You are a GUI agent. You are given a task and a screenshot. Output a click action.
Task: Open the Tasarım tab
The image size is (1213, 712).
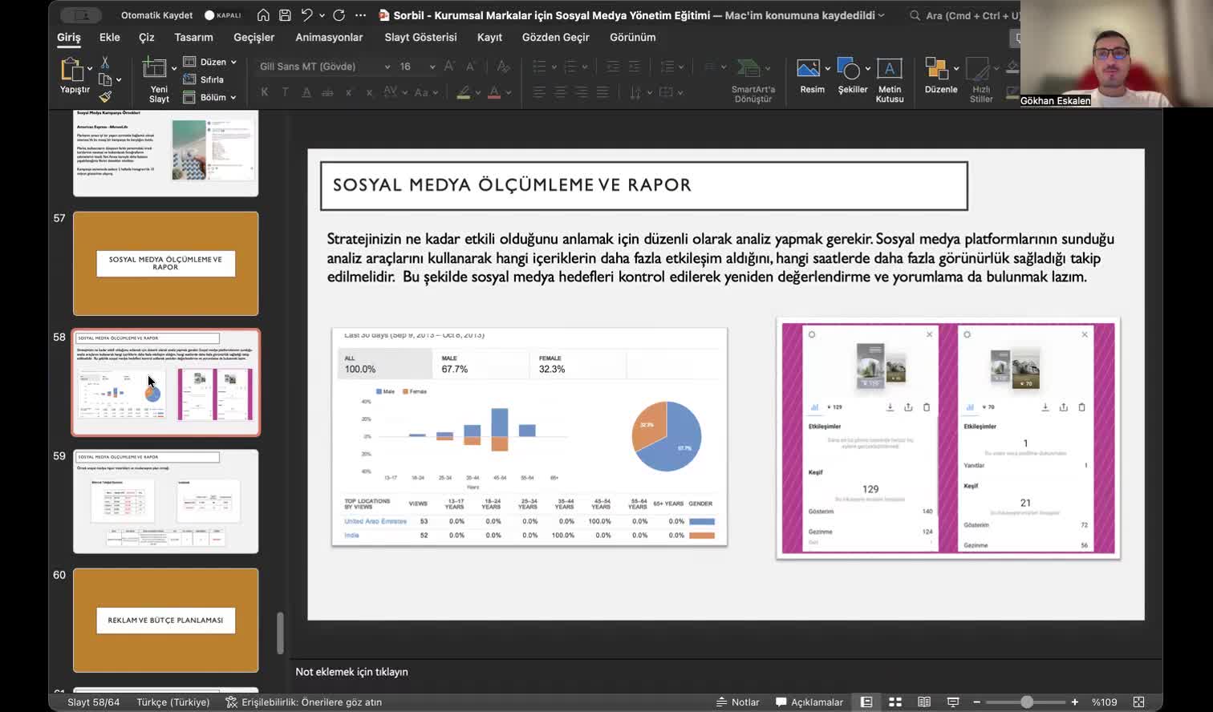pyautogui.click(x=193, y=37)
